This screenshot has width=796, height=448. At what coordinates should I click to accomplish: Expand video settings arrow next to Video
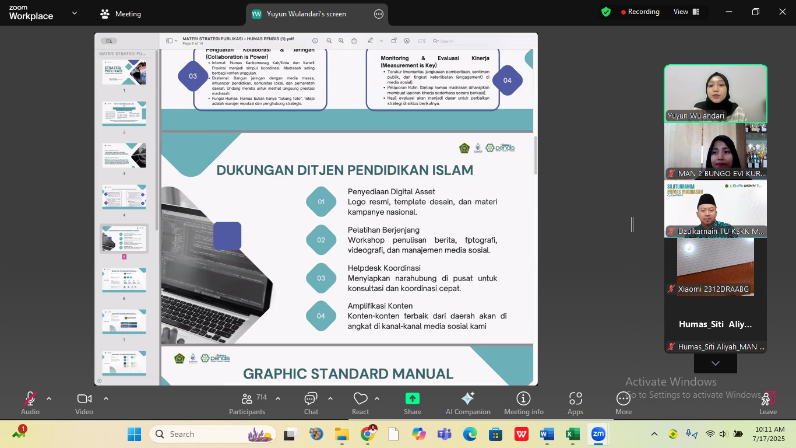tap(106, 398)
